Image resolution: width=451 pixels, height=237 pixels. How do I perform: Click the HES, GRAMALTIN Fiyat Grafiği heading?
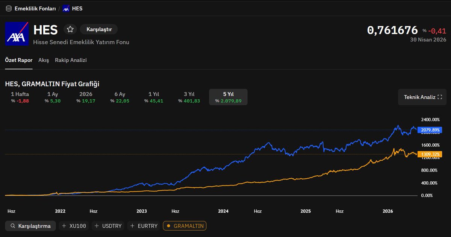[x=52, y=84]
